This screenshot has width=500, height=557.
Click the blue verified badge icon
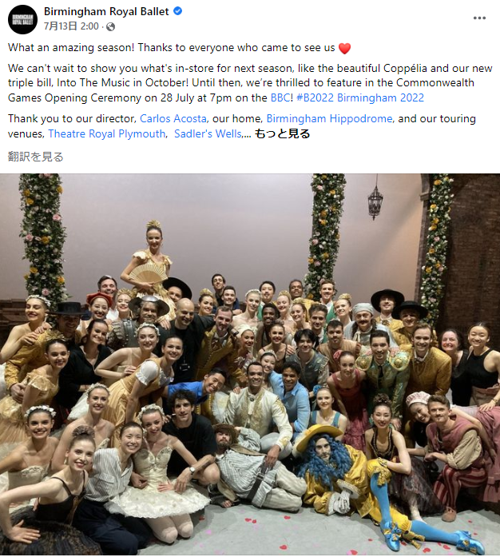(x=177, y=11)
